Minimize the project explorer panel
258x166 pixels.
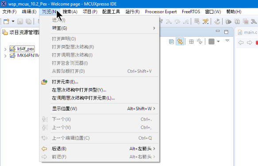coord(218,31)
